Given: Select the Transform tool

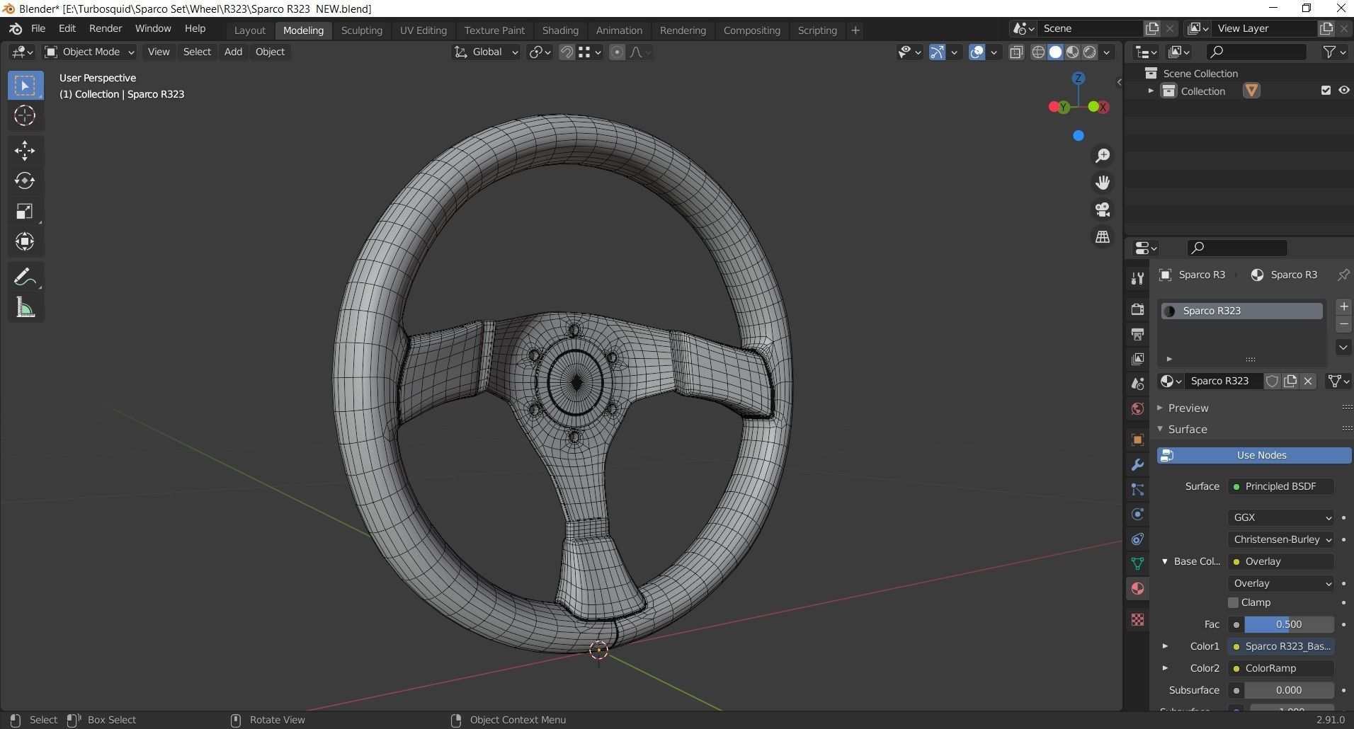Looking at the screenshot, I should 25,241.
